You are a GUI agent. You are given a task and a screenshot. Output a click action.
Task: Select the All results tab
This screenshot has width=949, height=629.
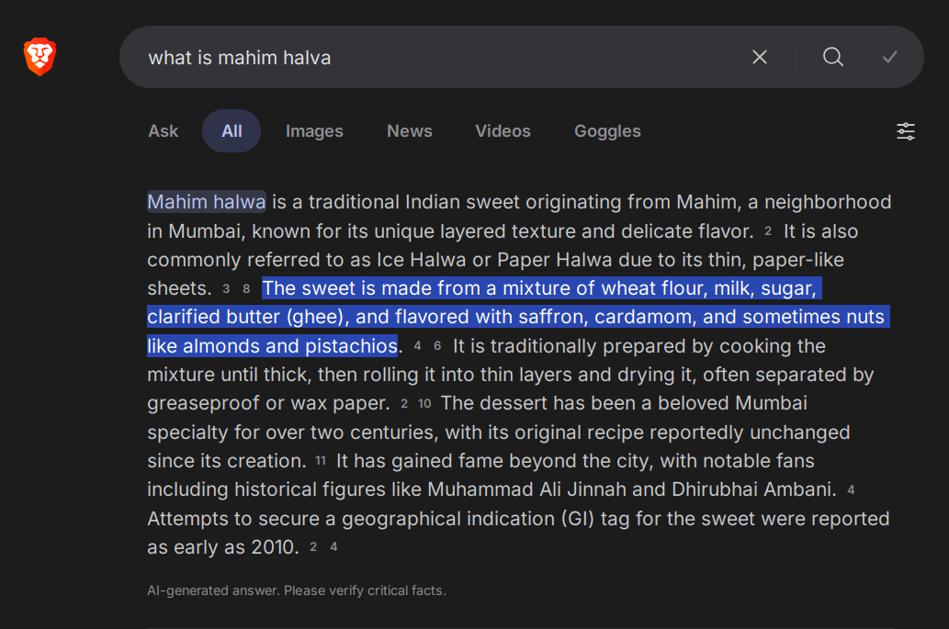232,131
